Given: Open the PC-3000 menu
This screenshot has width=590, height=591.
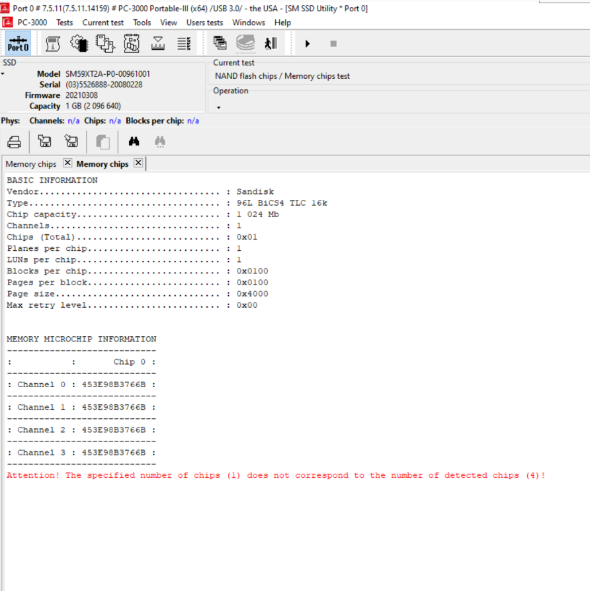Looking at the screenshot, I should (x=32, y=23).
